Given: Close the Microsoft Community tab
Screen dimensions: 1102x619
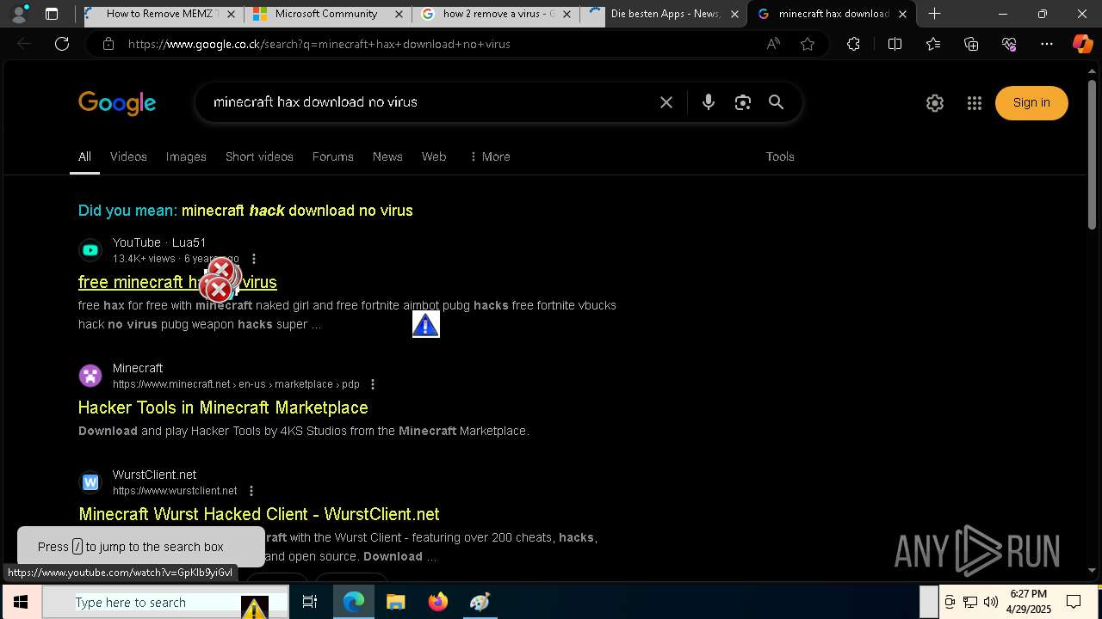Looking at the screenshot, I should pos(399,14).
